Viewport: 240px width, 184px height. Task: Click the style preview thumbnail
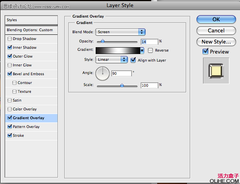click(x=216, y=71)
